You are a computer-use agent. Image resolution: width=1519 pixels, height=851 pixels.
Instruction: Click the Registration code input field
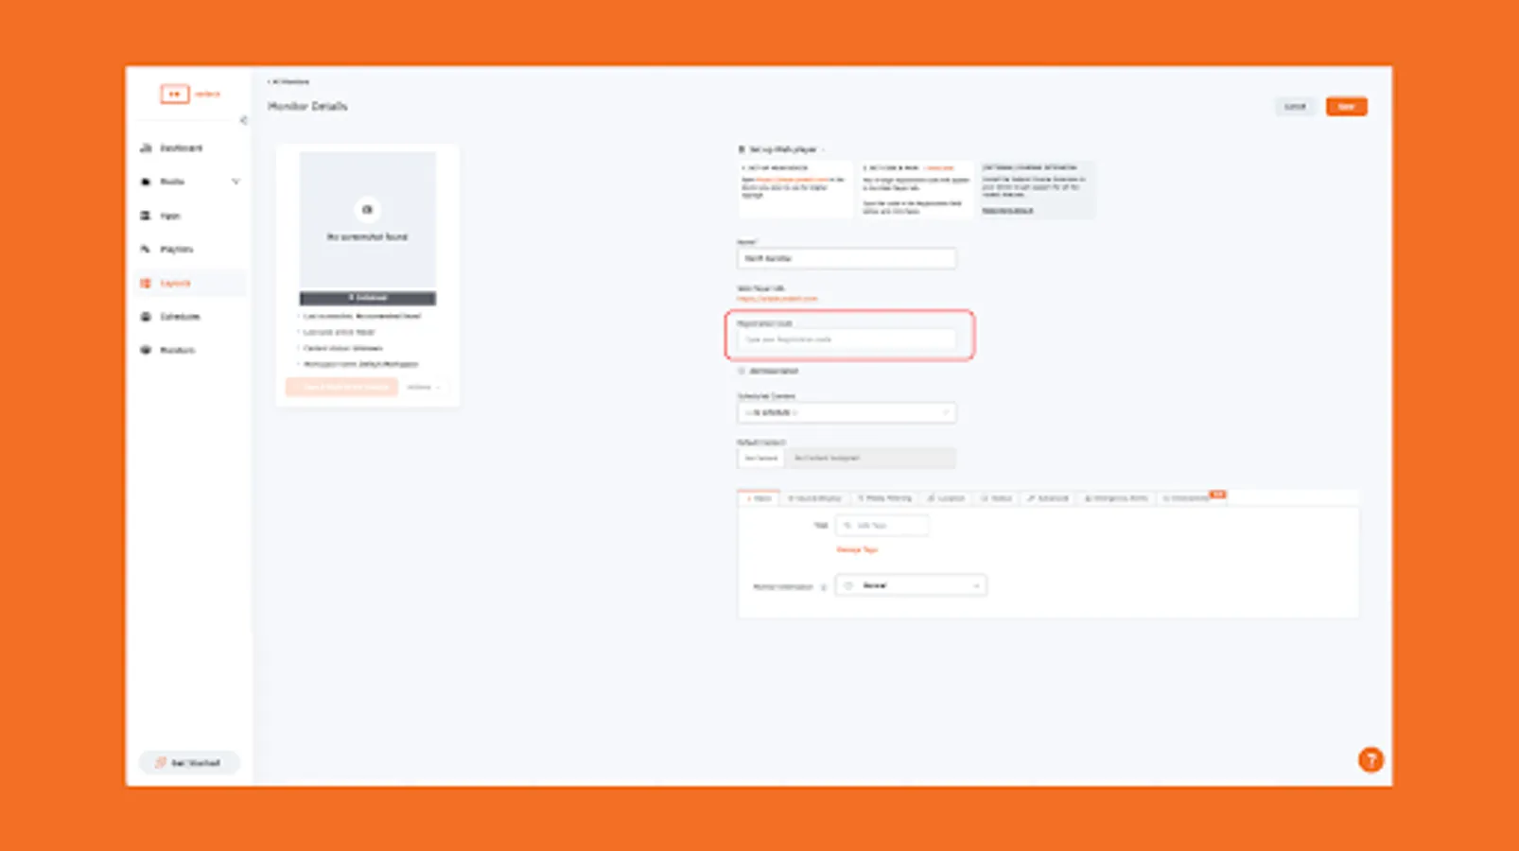click(x=847, y=339)
